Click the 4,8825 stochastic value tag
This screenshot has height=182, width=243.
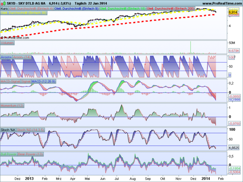pos(234,148)
